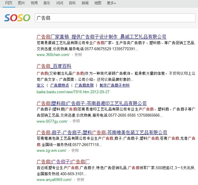The width and height of the screenshot is (198, 185).
Task: Open the 晨诚工艺礼品有限公司 search result
Action: pyautogui.click(x=102, y=37)
